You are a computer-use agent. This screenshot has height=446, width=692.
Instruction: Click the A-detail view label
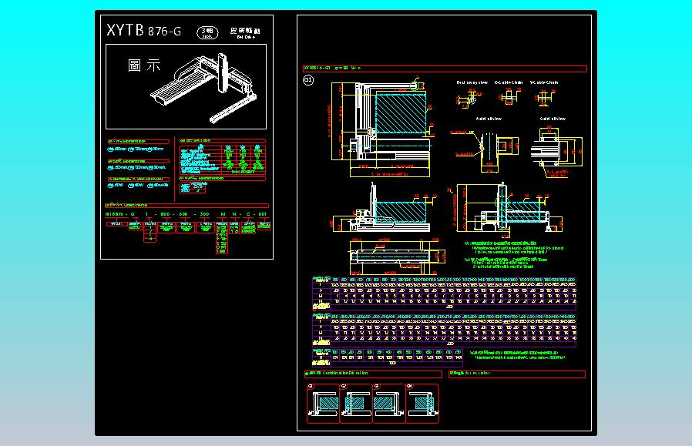coord(489,119)
